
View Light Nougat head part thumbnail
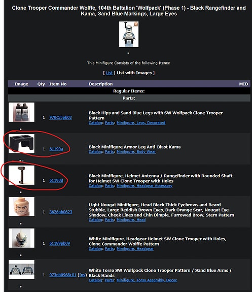21,207
